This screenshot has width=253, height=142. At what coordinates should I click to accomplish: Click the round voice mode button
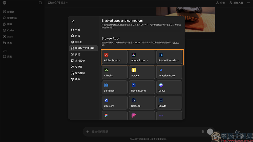[210, 132]
